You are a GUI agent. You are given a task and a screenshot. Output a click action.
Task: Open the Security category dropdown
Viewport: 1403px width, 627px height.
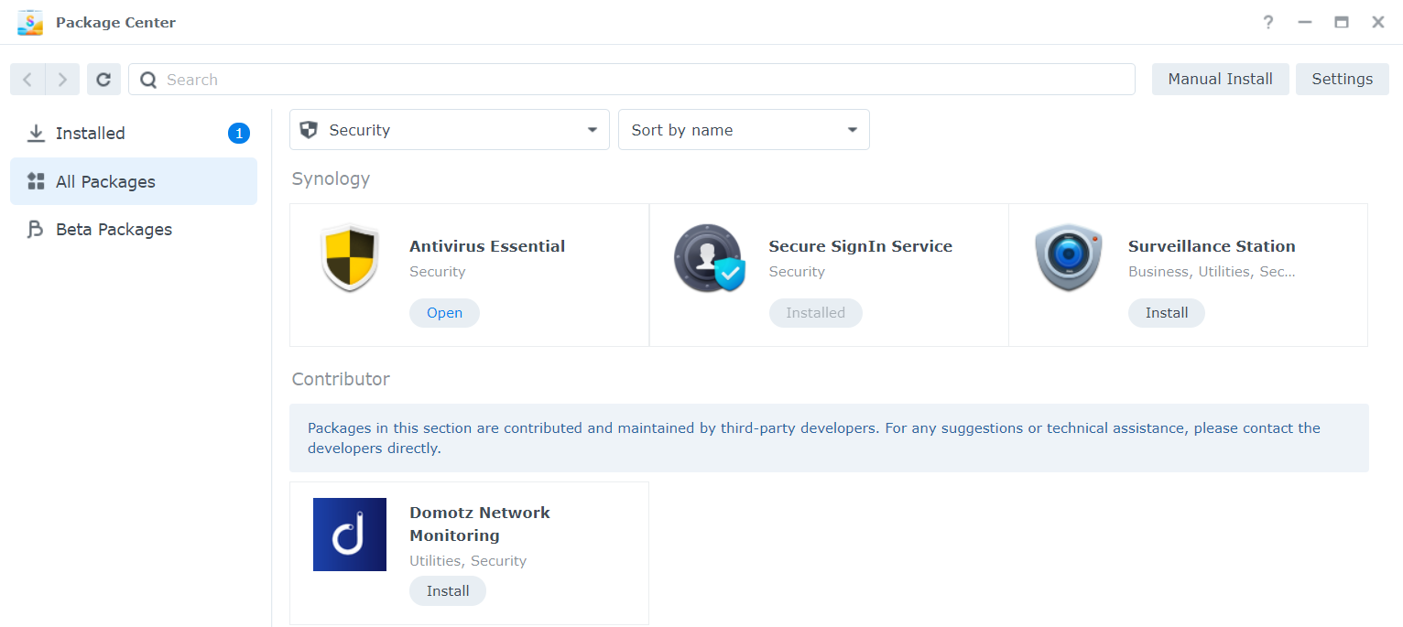click(x=450, y=130)
